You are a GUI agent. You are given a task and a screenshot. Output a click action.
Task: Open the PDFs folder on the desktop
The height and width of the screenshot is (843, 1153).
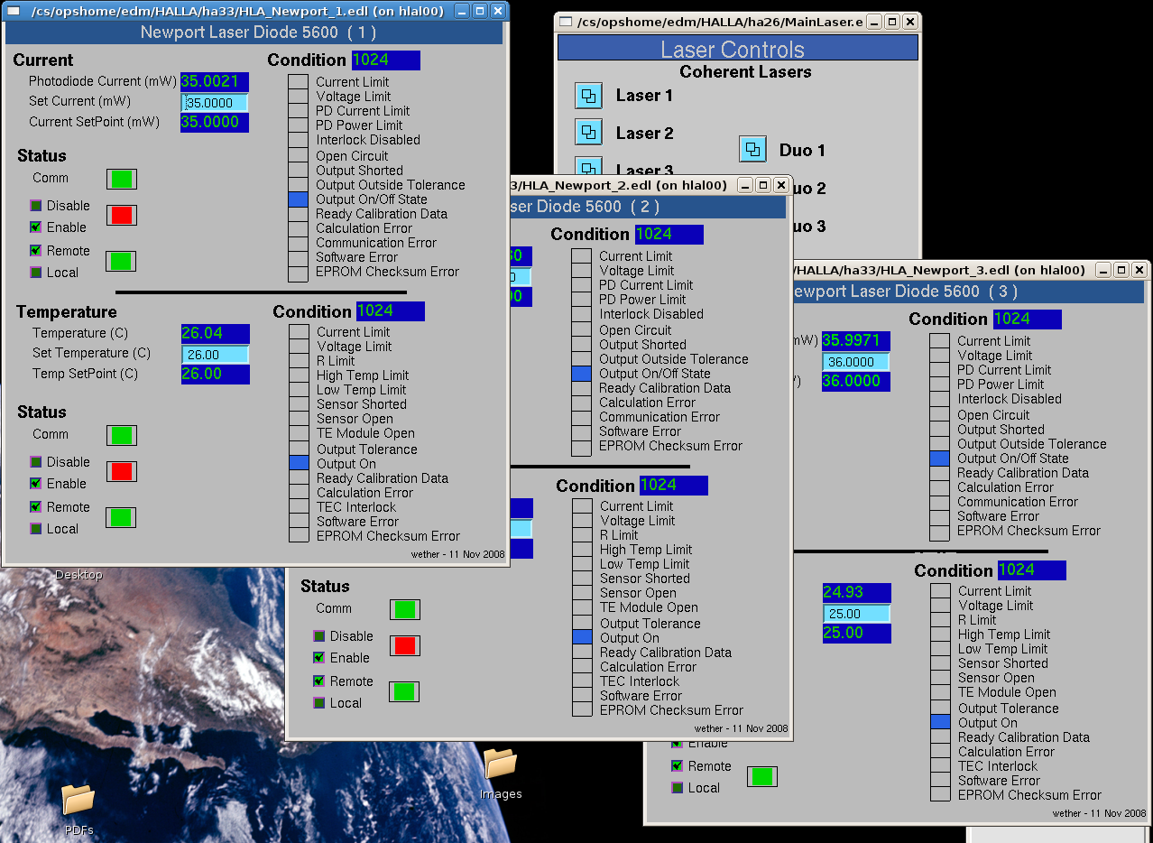click(x=78, y=799)
